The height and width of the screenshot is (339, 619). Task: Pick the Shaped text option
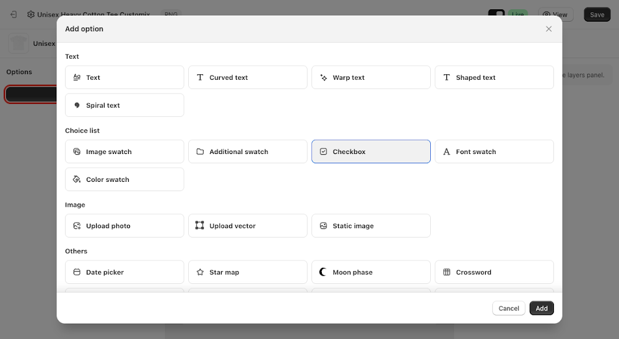pyautogui.click(x=494, y=77)
